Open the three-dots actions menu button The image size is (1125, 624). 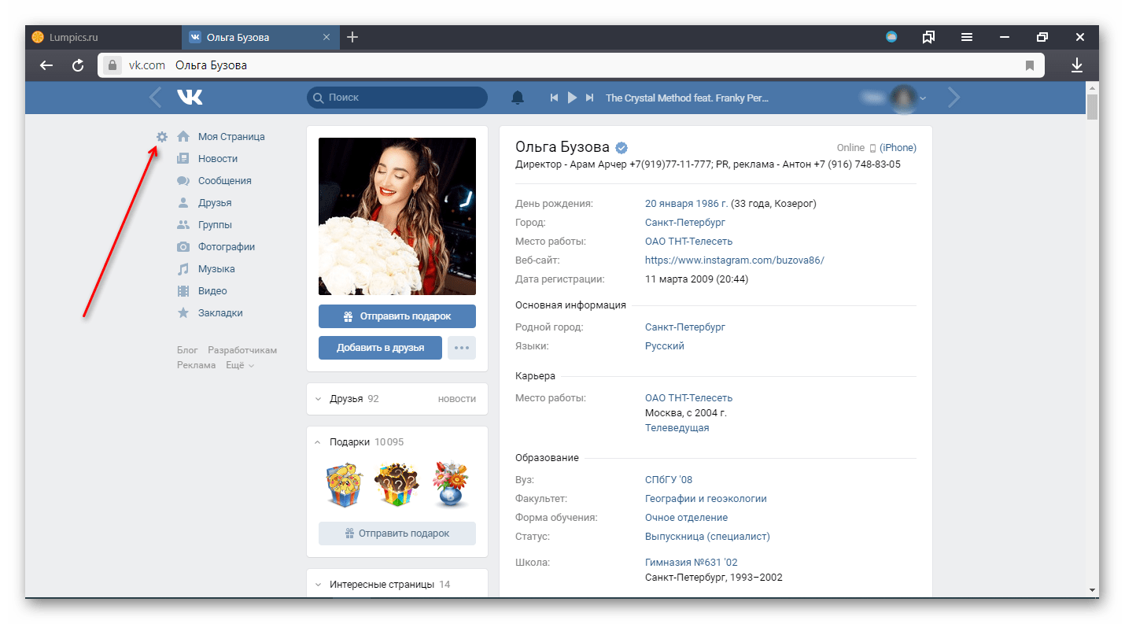[462, 348]
